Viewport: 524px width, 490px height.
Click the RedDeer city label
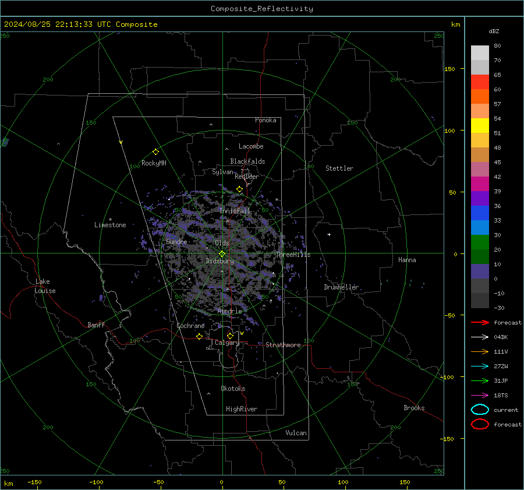tap(247, 177)
